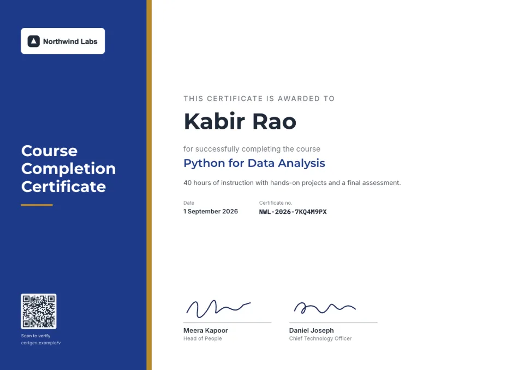Viewport: 524px width, 370px height.
Task: Click the name Meera Kapoor
Action: point(206,330)
